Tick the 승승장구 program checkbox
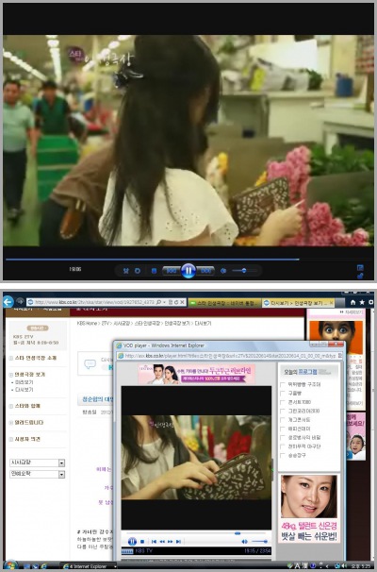This screenshot has width=377, height=572. [283, 455]
